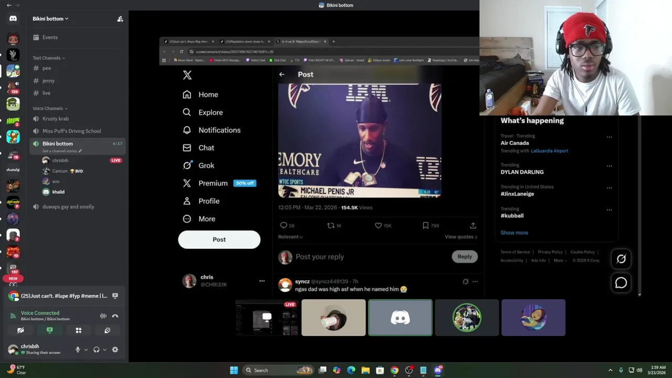Open the Relevant replies sort dropdown
This screenshot has height=378, width=672.
coord(290,237)
